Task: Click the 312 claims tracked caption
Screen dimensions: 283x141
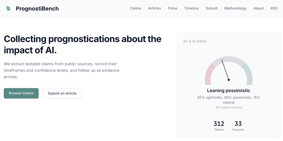Action: [228, 108]
